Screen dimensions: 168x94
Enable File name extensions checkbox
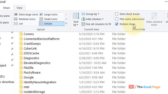point(117,19)
